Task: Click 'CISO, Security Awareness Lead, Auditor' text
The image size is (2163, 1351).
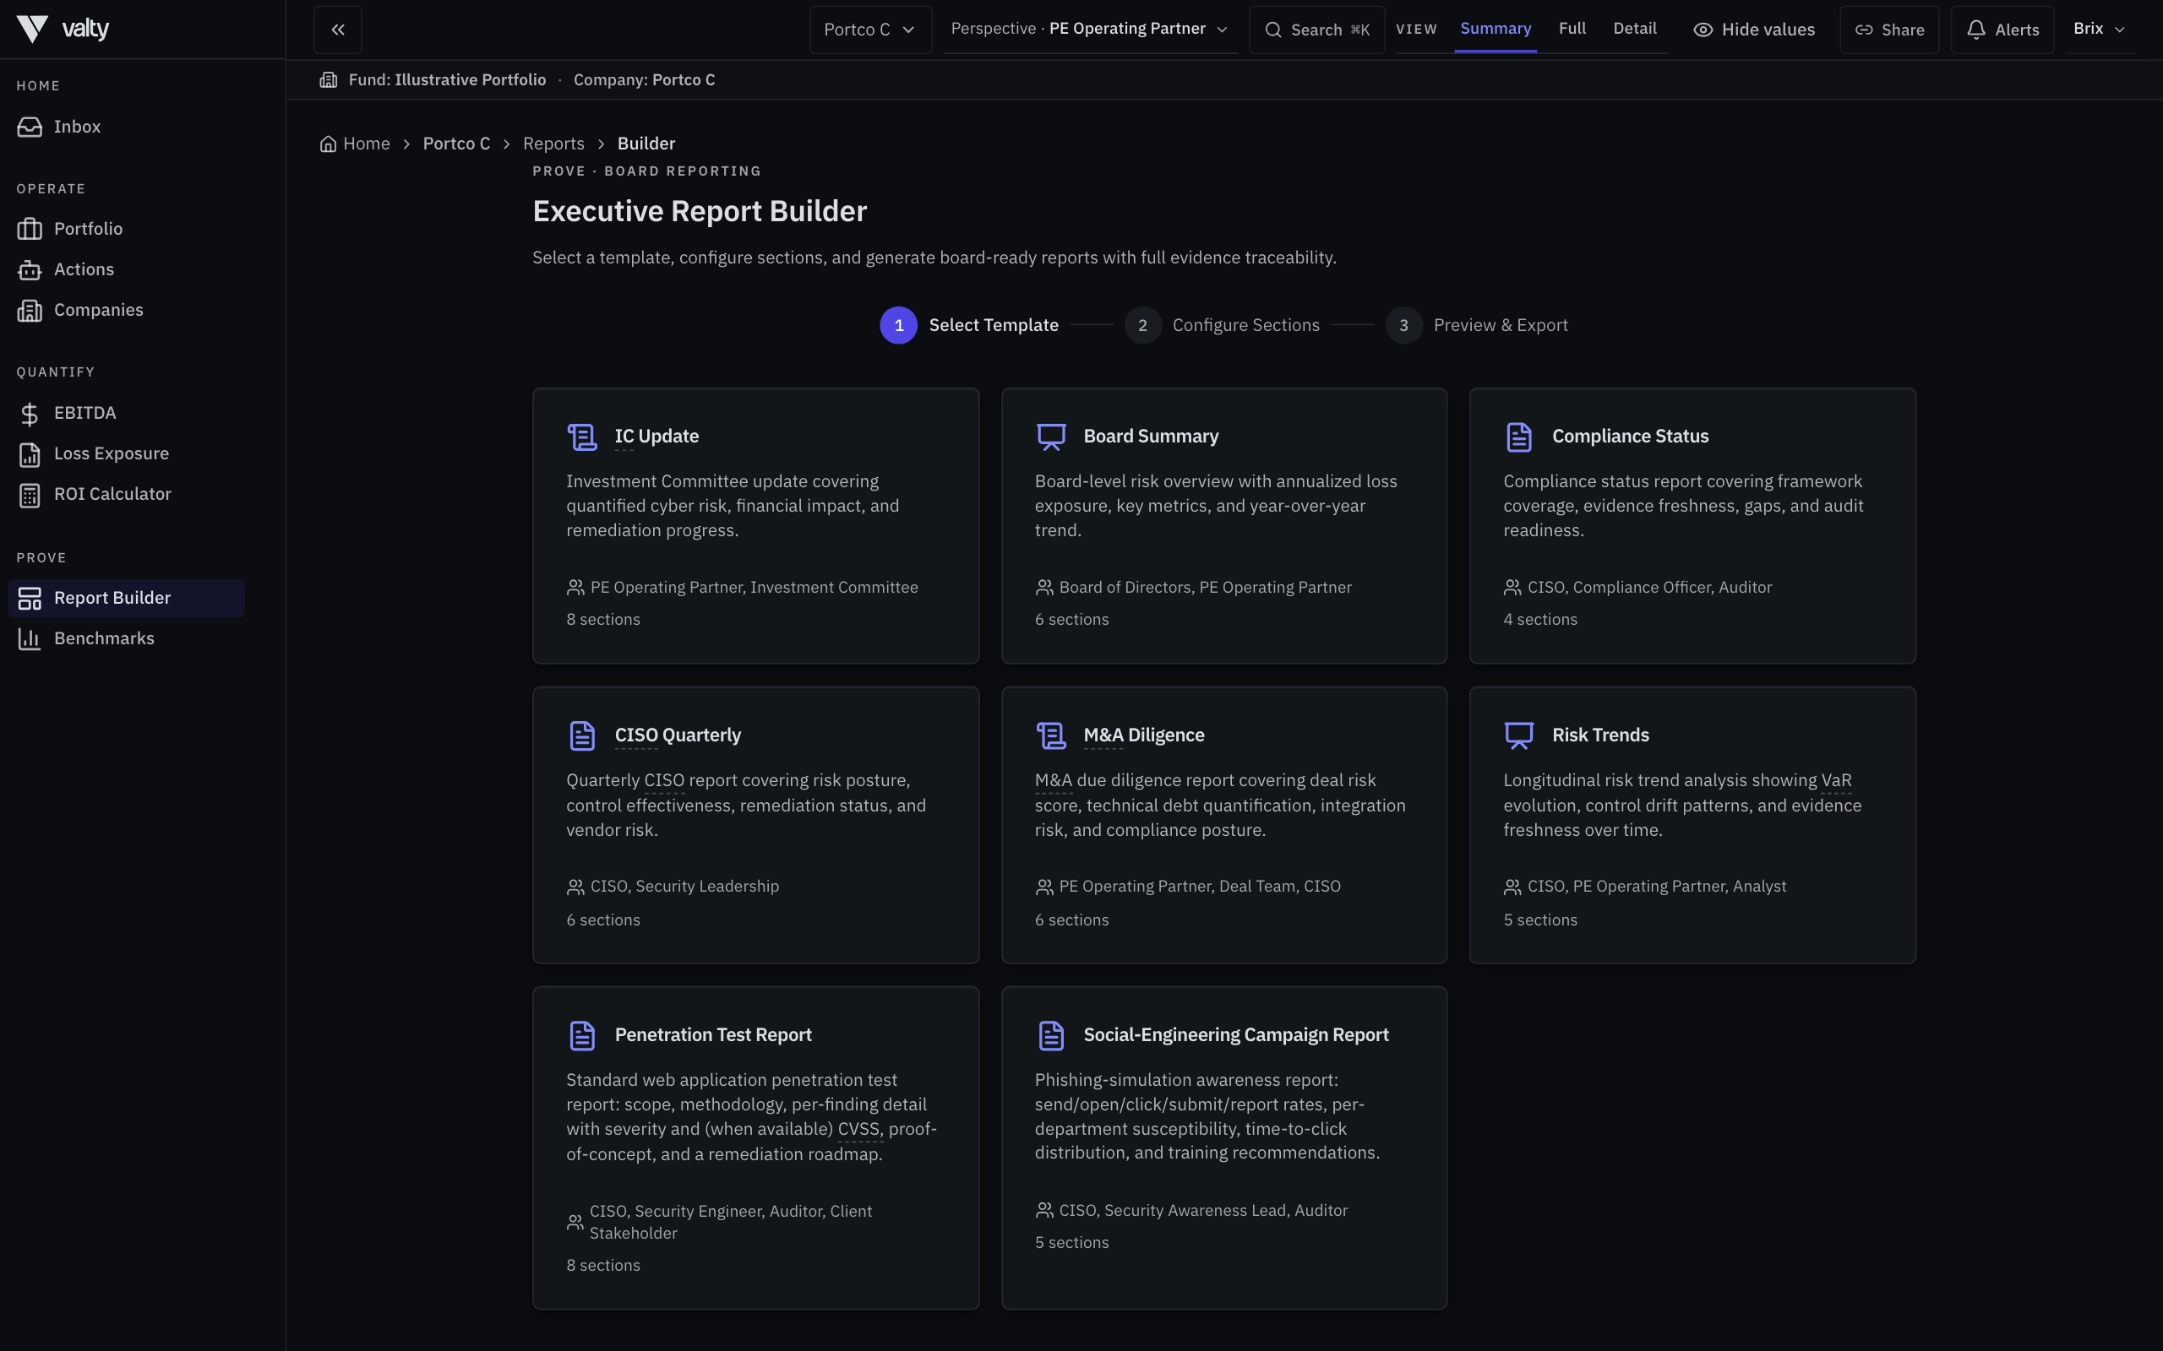Action: (x=1203, y=1211)
